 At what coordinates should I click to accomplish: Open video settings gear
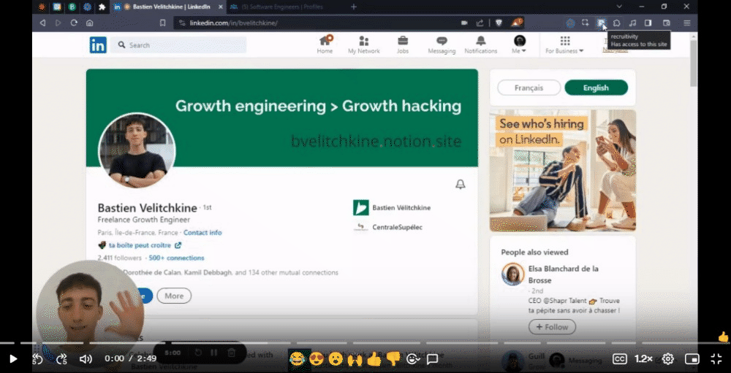[668, 359]
